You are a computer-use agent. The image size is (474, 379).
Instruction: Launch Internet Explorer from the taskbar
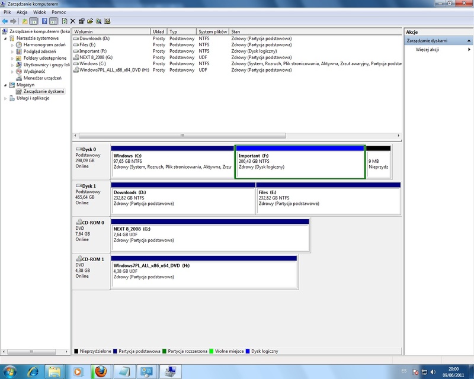(33, 371)
